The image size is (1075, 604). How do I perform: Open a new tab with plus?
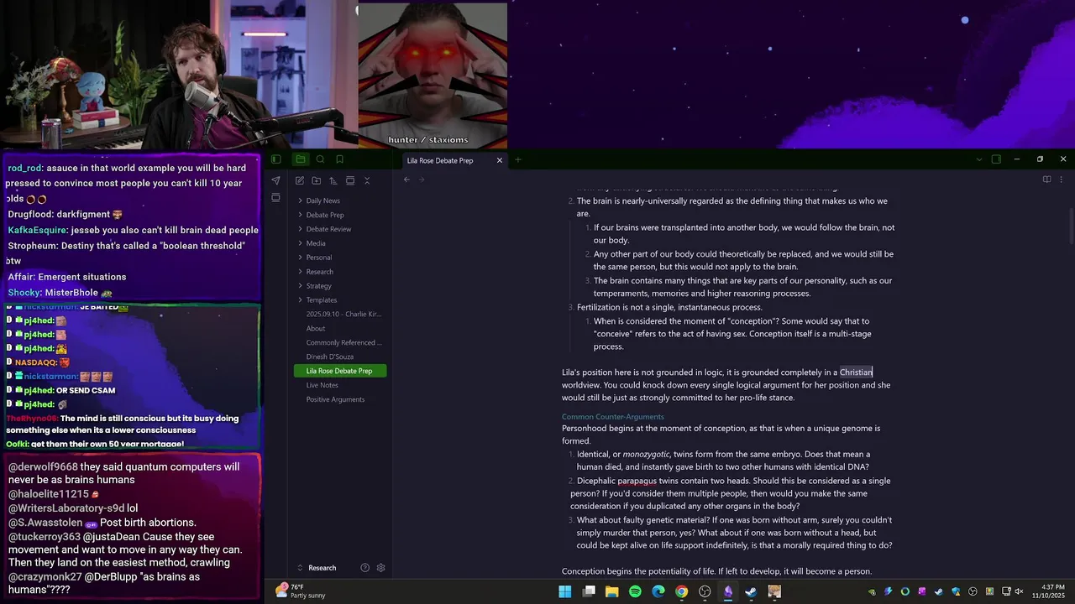[x=517, y=160]
